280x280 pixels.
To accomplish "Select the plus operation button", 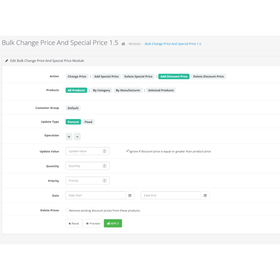I will [x=69, y=136].
